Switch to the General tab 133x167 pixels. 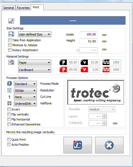pos(9,8)
